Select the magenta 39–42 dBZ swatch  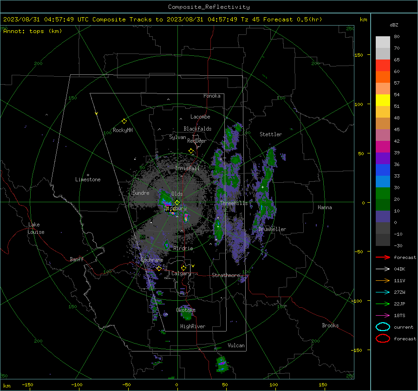point(383,147)
